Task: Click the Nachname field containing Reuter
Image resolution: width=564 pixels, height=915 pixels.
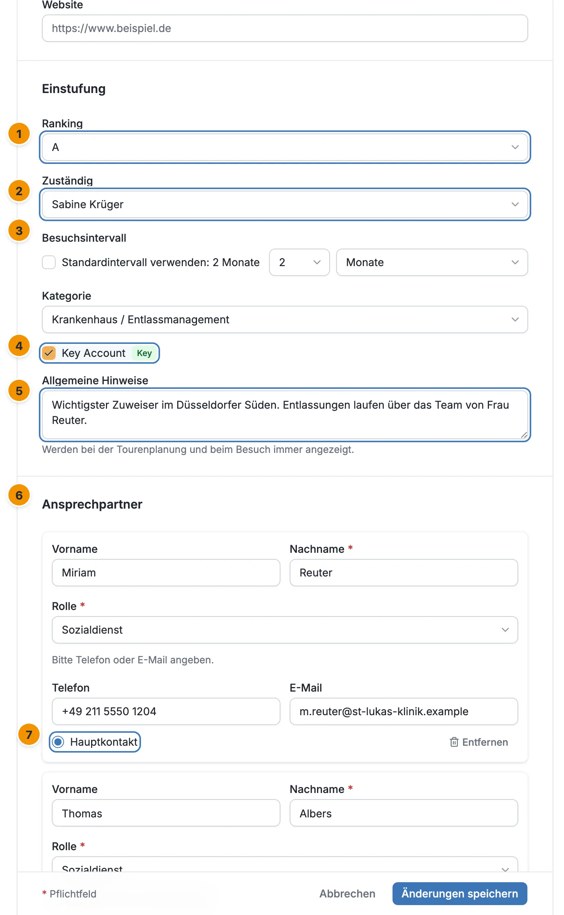Action: [404, 573]
